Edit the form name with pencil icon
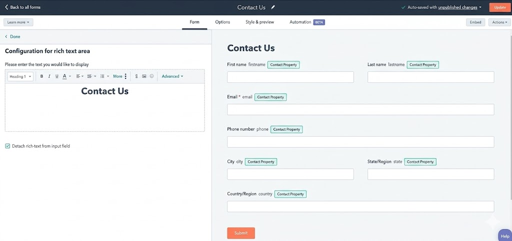Screen dimensions: 512x241 (273, 7)
